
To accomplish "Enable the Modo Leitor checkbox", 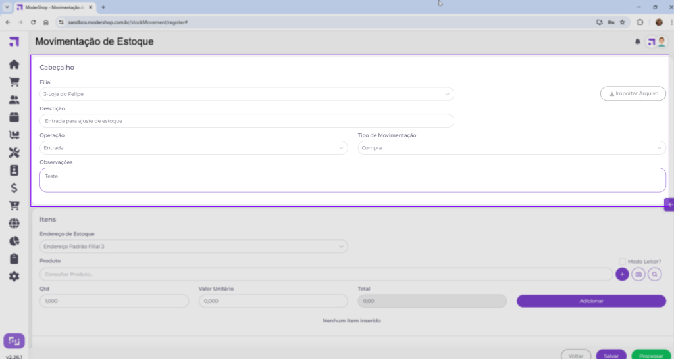I will pos(622,261).
